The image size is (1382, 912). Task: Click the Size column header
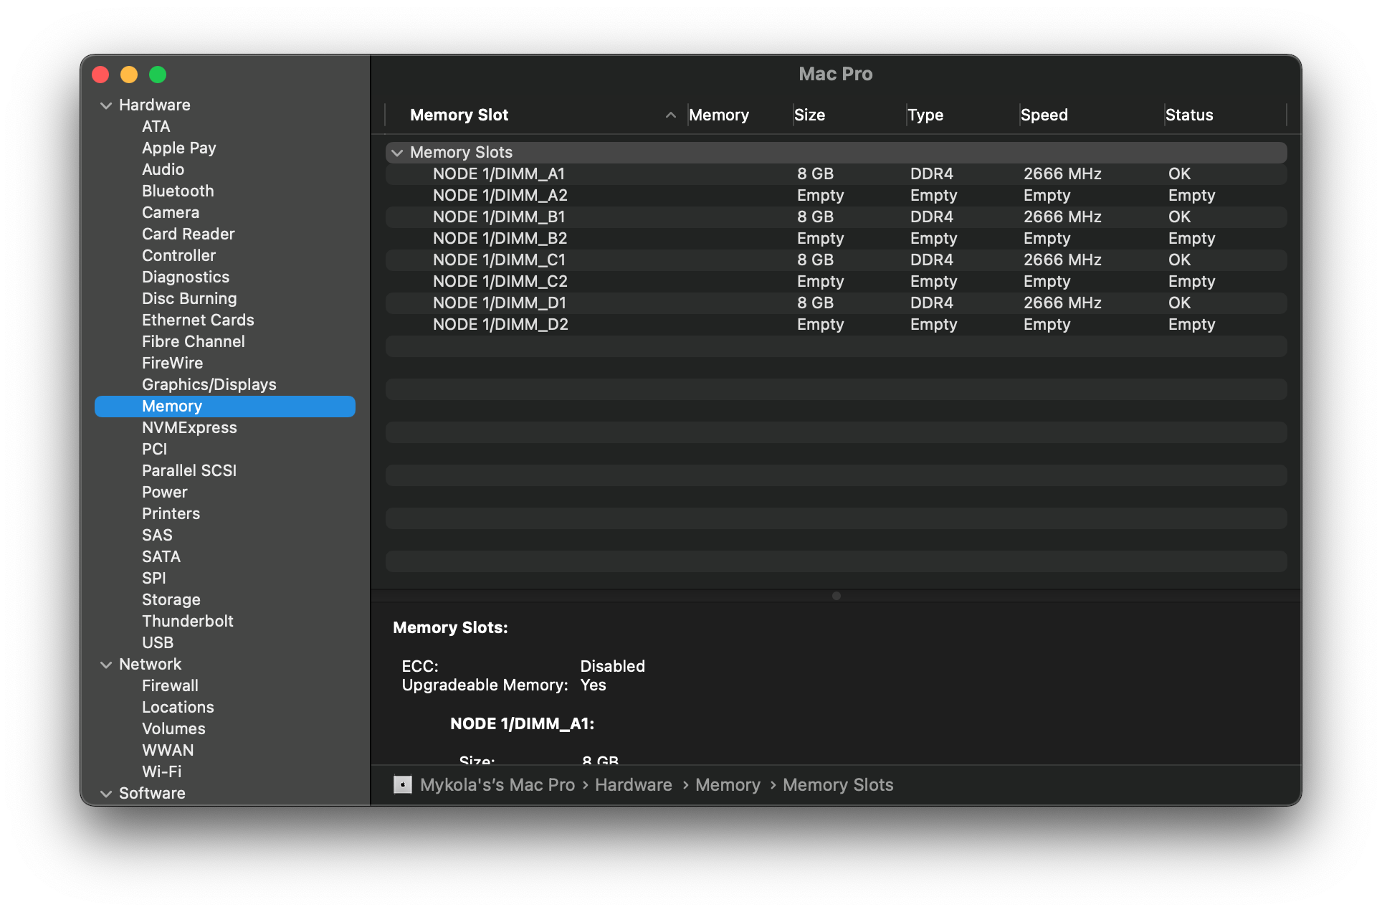(809, 115)
